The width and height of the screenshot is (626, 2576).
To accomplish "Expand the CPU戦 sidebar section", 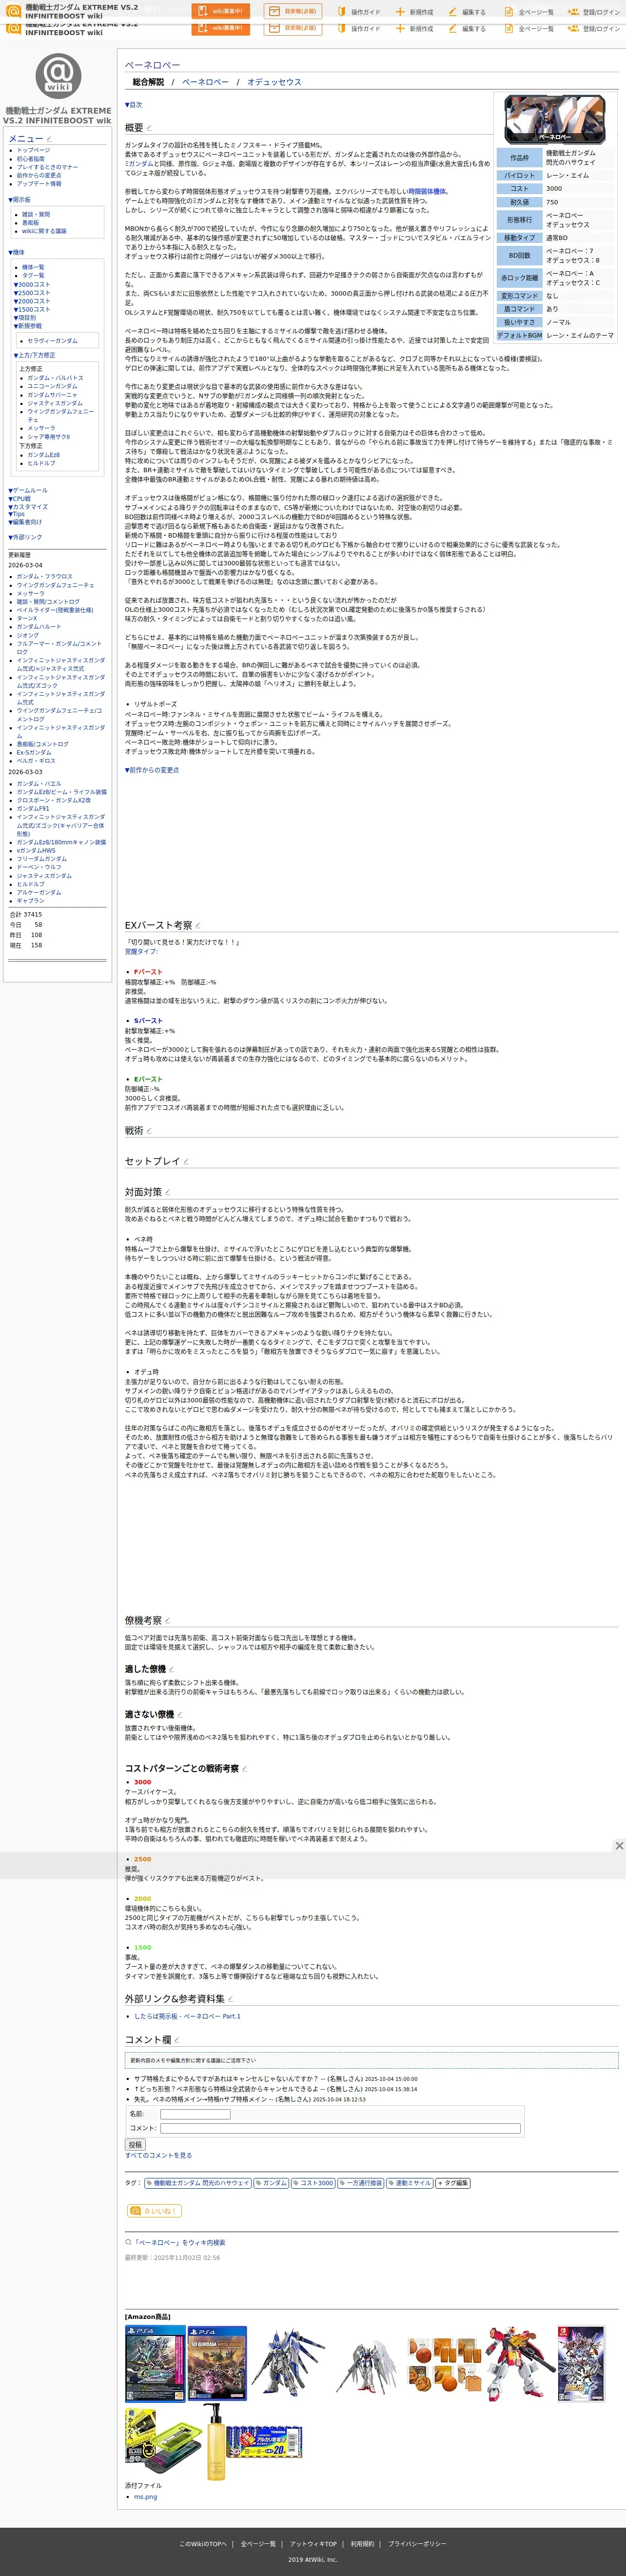I will point(20,499).
